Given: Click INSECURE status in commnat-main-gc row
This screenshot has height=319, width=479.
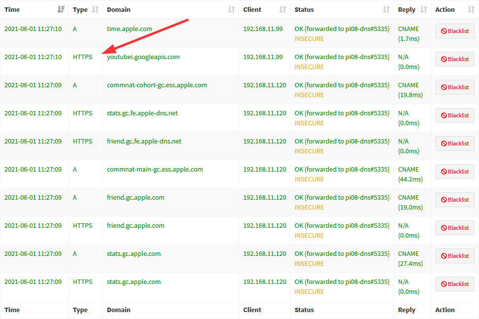Looking at the screenshot, I should pos(309,179).
